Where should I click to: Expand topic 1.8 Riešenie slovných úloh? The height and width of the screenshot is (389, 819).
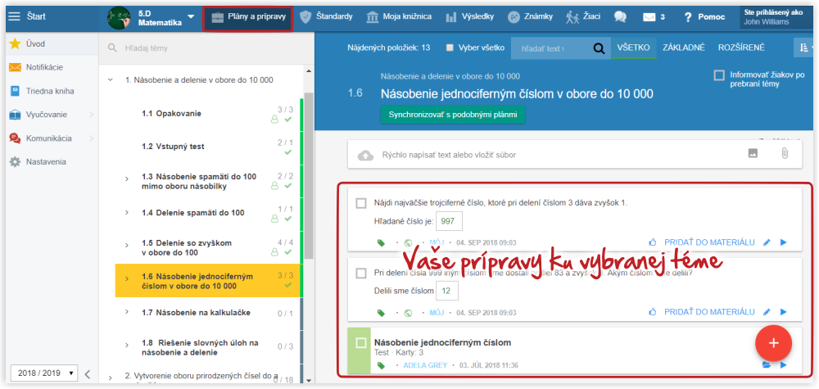(127, 345)
